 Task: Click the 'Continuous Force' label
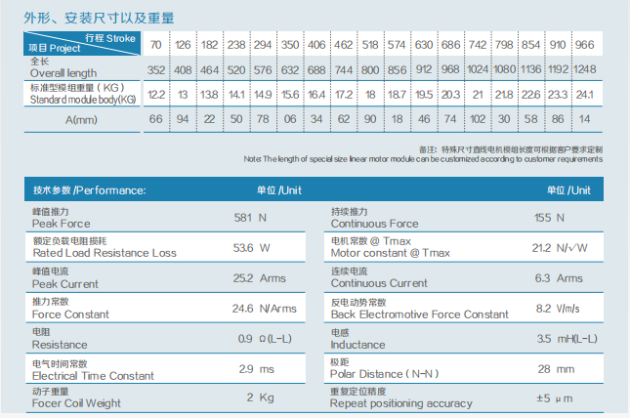click(374, 224)
